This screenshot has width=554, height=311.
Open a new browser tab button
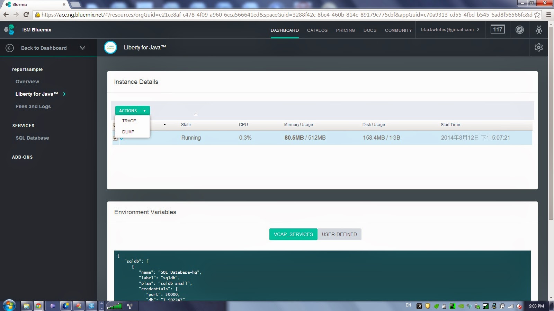click(x=75, y=4)
